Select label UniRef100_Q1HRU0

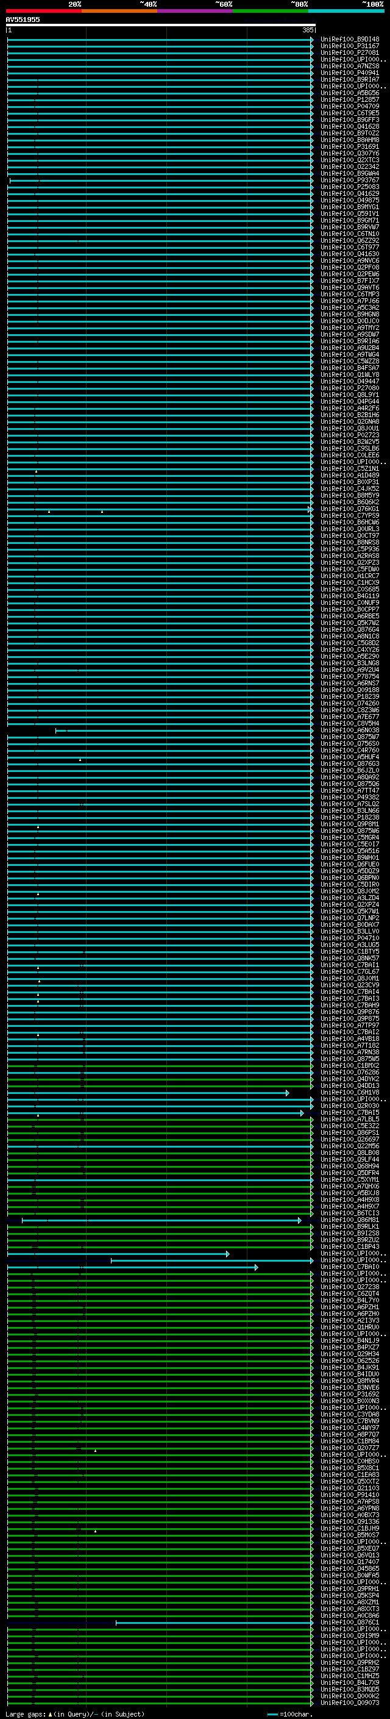pos(350,1328)
